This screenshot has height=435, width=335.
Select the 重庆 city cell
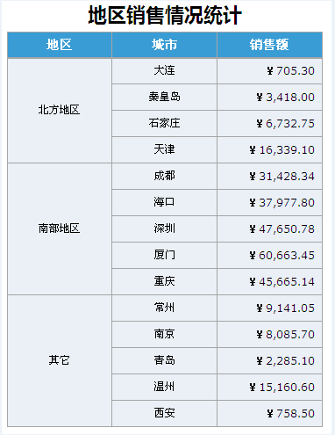tap(164, 282)
